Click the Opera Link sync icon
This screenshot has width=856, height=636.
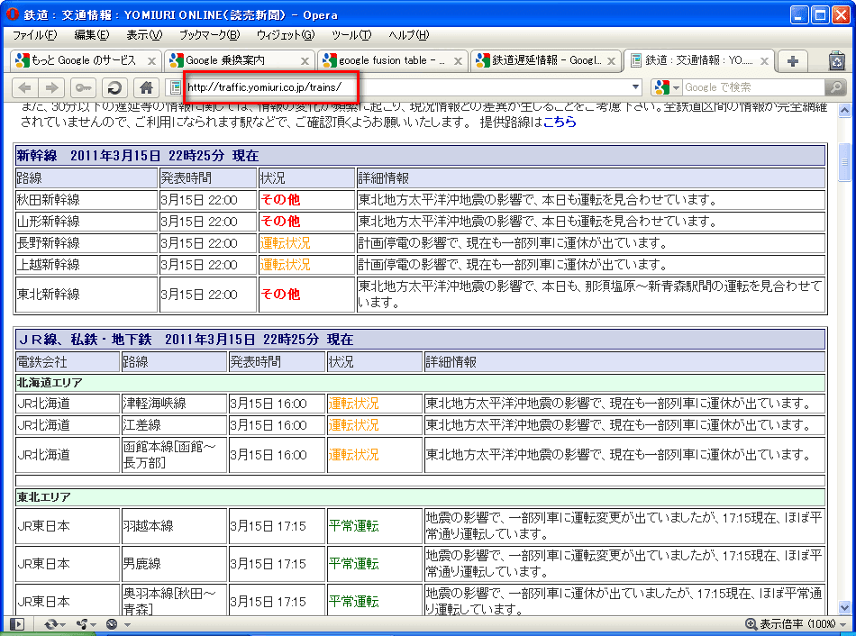click(52, 624)
